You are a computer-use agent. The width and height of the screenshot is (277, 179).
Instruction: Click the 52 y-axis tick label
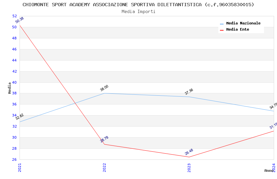point(14,16)
